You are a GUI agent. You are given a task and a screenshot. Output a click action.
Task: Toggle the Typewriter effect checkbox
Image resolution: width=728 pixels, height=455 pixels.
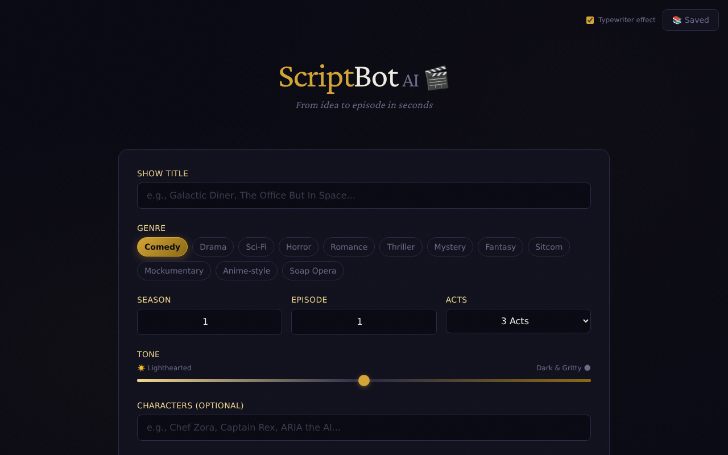(x=590, y=20)
